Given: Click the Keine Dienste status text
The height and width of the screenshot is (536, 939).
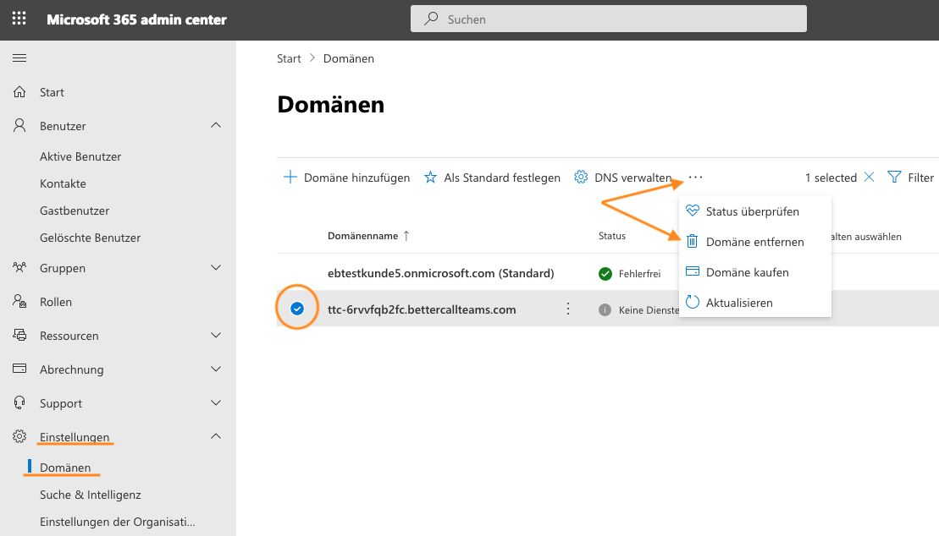Looking at the screenshot, I should 649,310.
